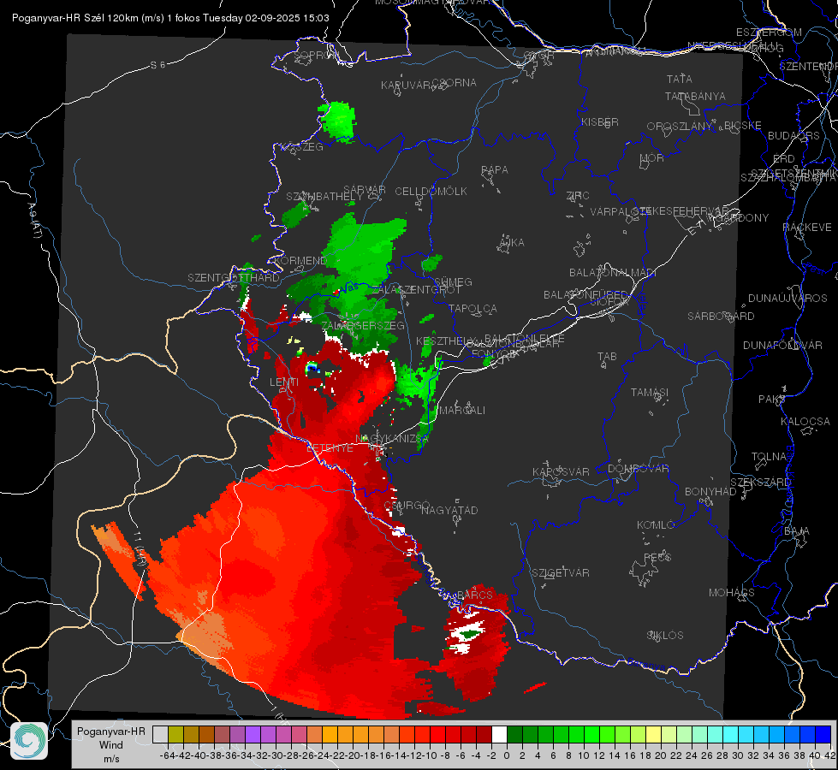The width and height of the screenshot is (838, 770).
Task: Click the green echo blob south of Sopron
Action: point(337,121)
